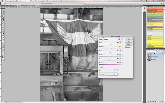Open layer blend mode Normal dropdown

[x=152, y=51]
